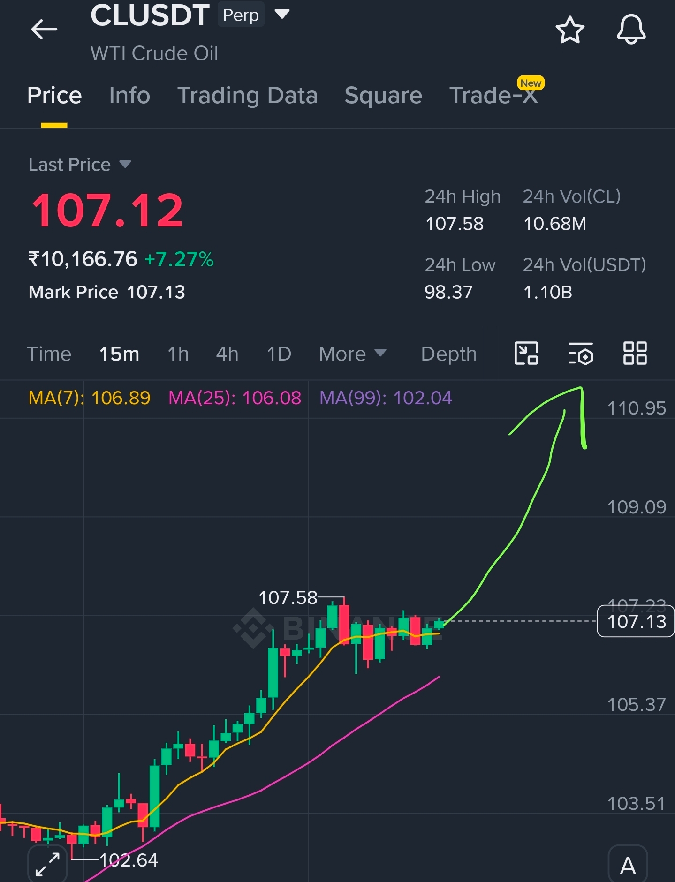The image size is (675, 882).
Task: Tap the WTI Crude Oil subtitle
Action: [154, 53]
